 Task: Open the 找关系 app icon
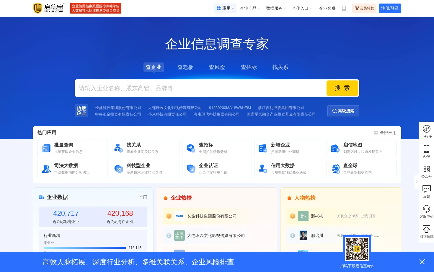[119, 148]
